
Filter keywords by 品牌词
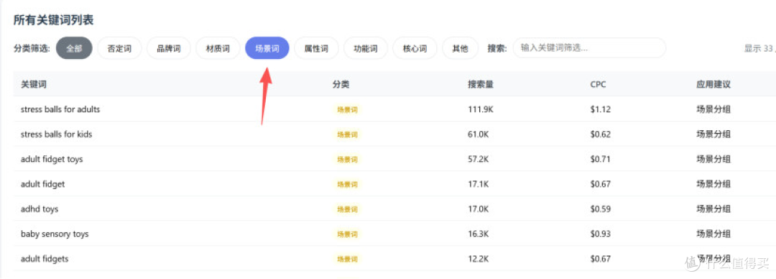pos(169,49)
